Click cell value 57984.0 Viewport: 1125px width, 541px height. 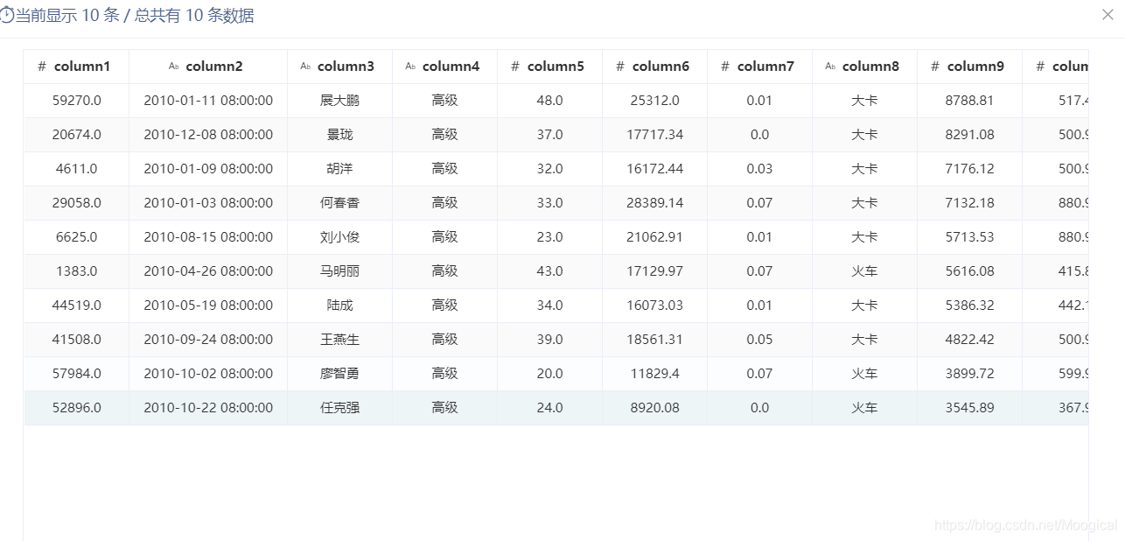tap(77, 374)
